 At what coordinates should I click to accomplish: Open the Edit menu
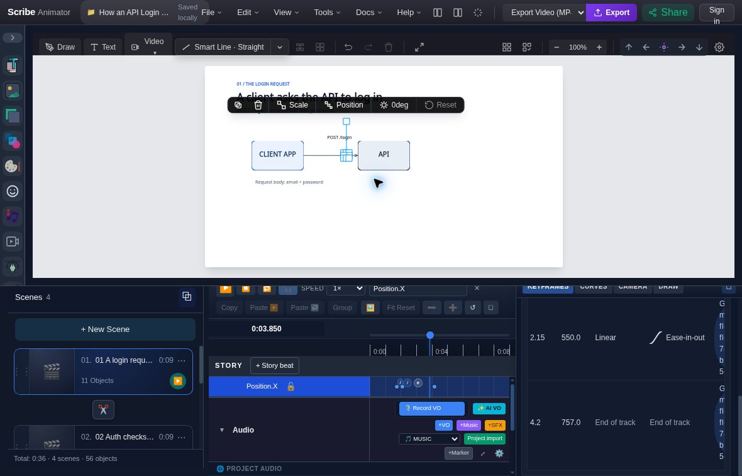pos(248,13)
